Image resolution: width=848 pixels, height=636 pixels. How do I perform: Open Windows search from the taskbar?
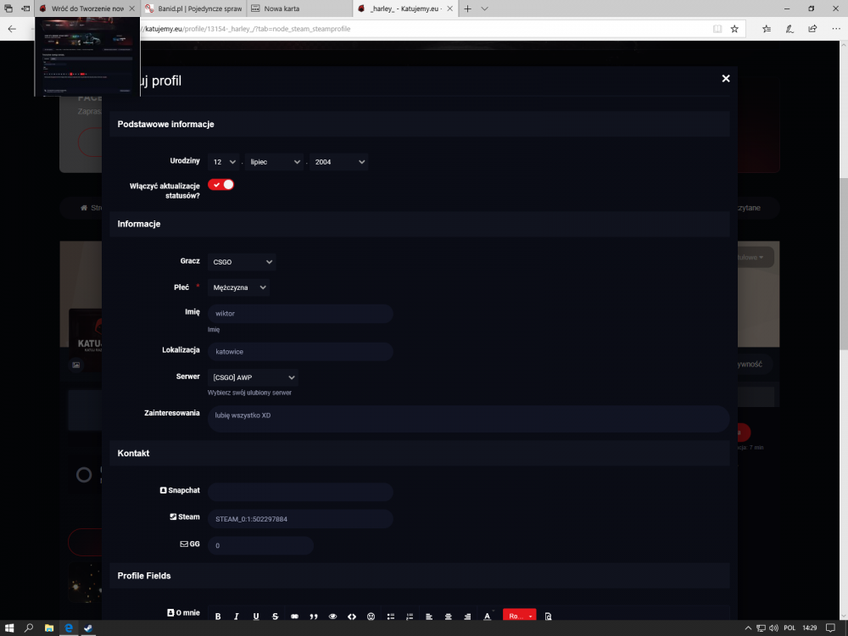(x=29, y=628)
